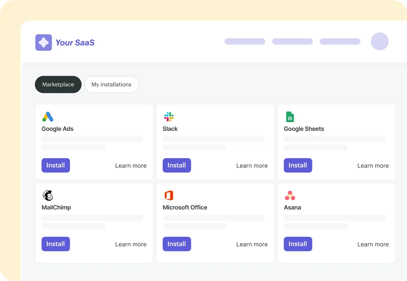
Task: View Learn more for Asana
Action: 373,244
